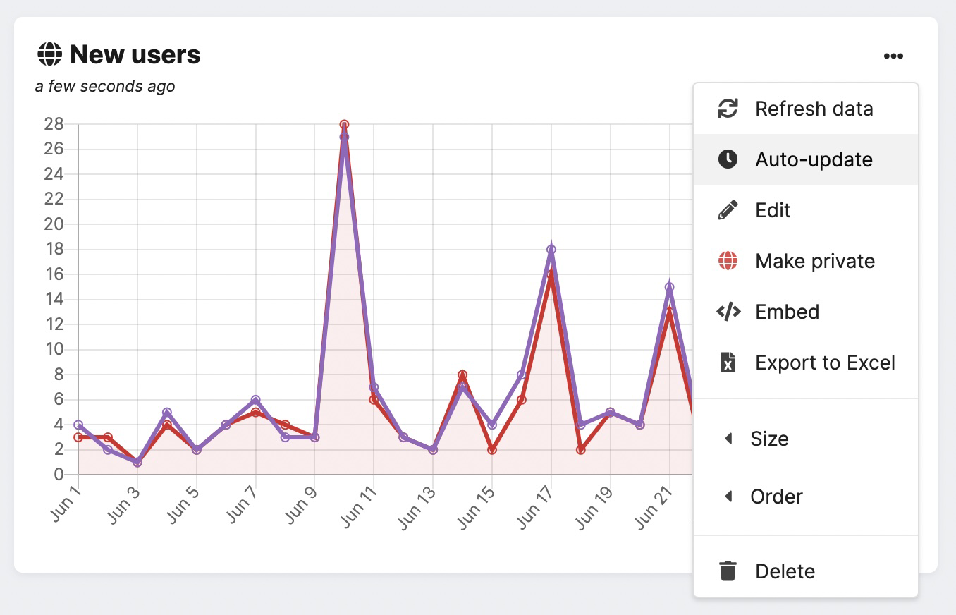956x615 pixels.
Task: Open the three-dot widget options menu
Action: (893, 56)
